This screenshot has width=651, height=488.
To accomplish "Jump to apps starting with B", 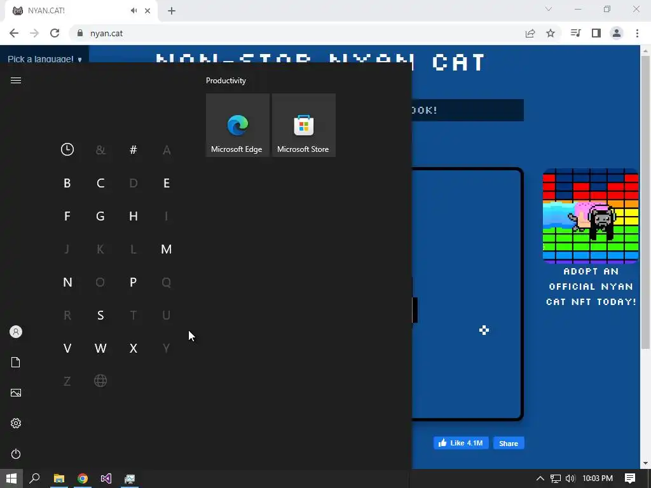I will click(67, 183).
